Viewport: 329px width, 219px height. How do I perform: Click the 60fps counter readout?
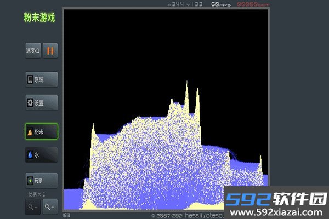(x=221, y=4)
